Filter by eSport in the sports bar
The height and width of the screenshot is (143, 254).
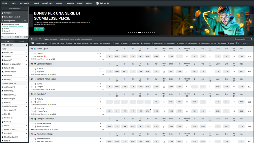tap(124, 43)
